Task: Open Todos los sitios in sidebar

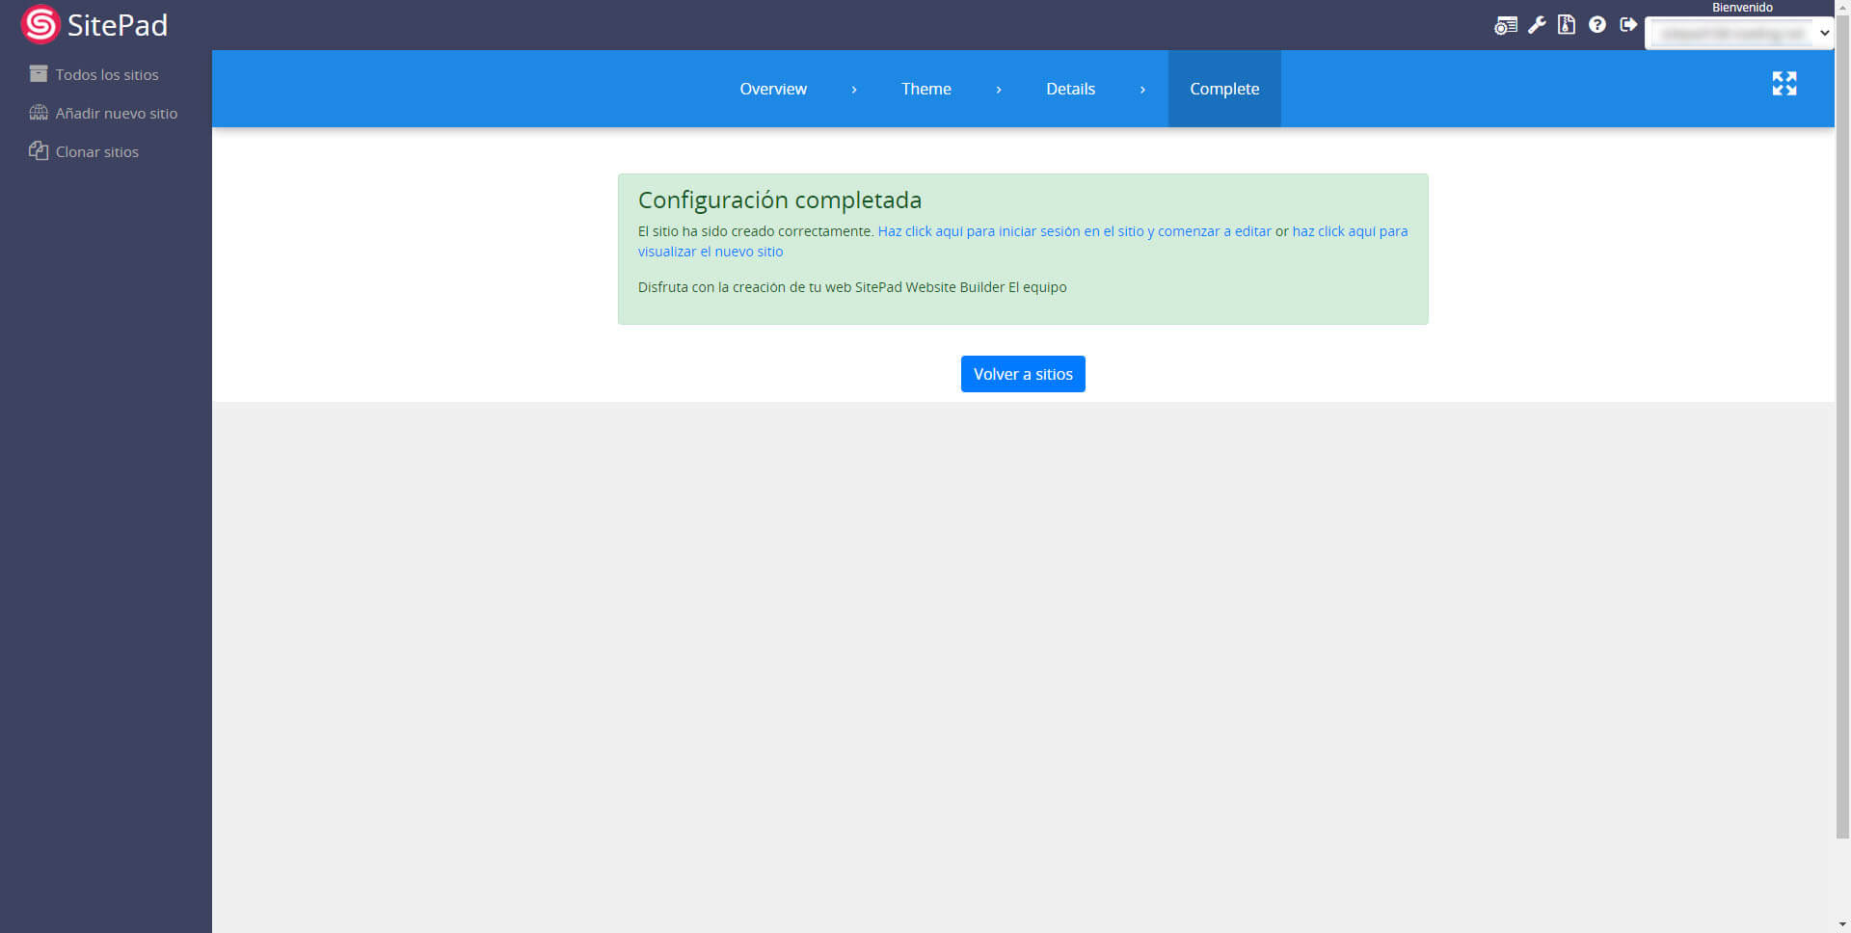Action: [106, 74]
